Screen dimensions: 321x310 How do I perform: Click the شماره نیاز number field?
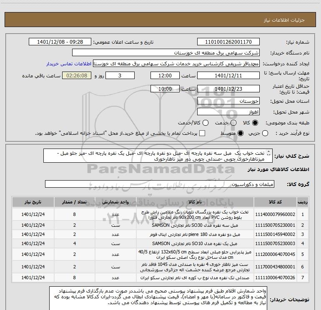(x=228, y=42)
